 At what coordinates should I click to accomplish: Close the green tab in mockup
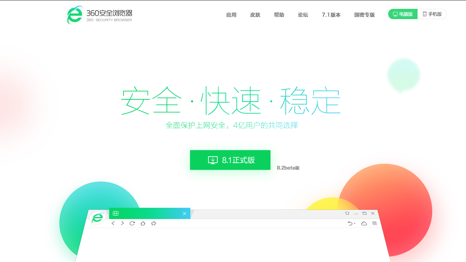185,214
